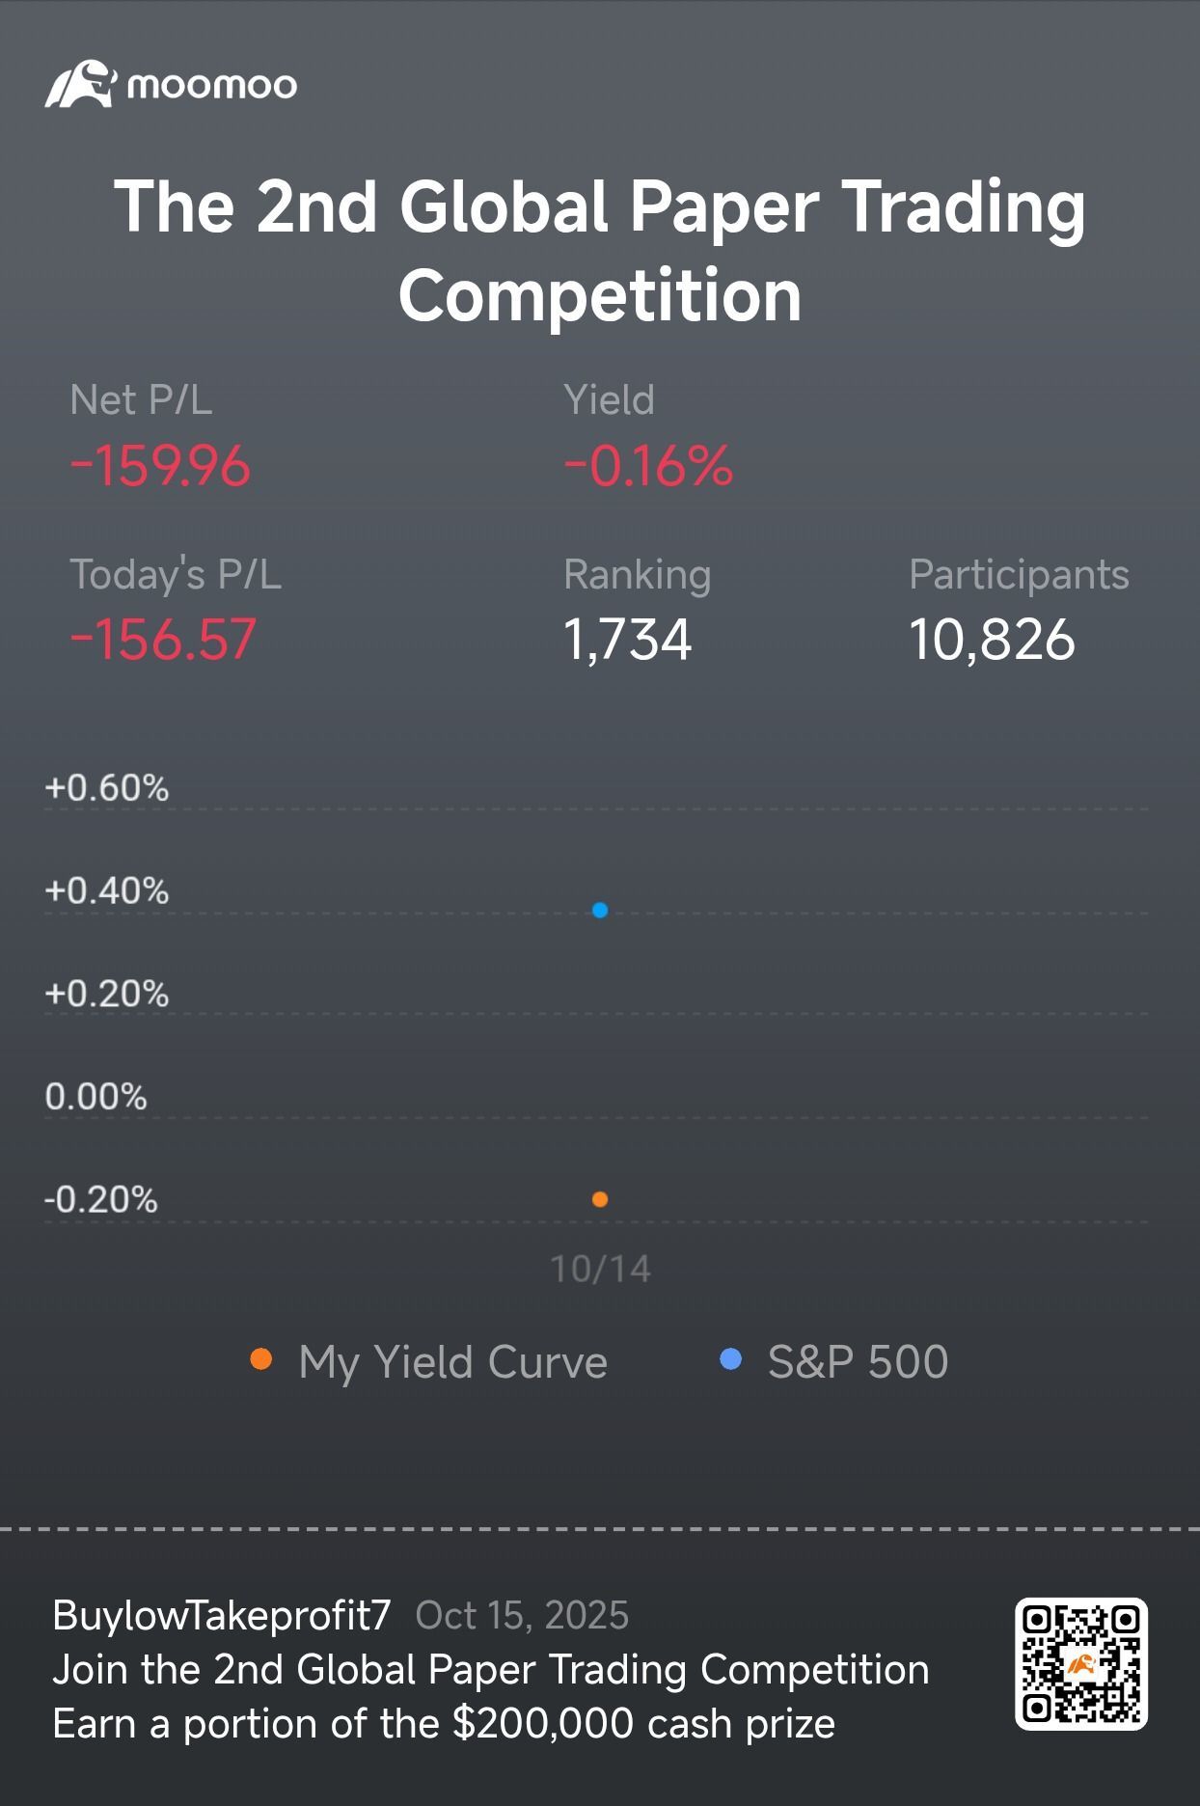This screenshot has width=1200, height=1806.
Task: Tap Today's P/L value -156.57
Action: (x=163, y=640)
